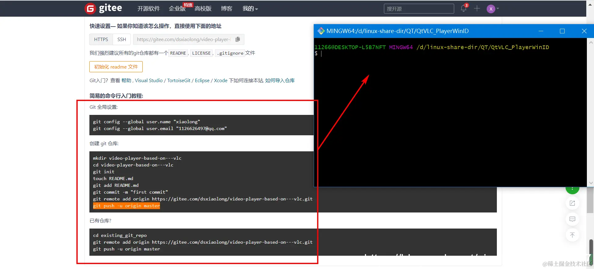Click the terminal scrollbar down arrow
Viewport: 594px width, 269px height.
591,183
